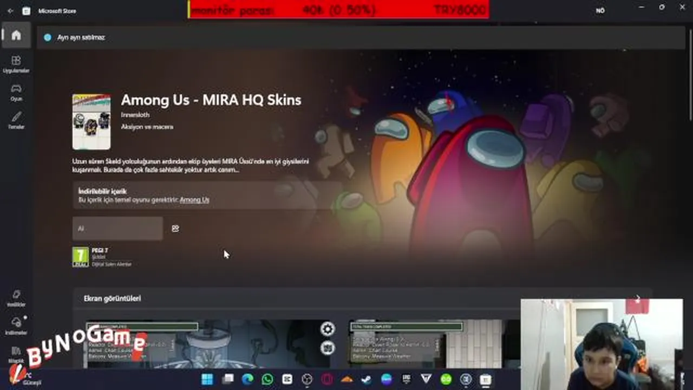Click the PEGI 7 rating badge
The height and width of the screenshot is (390, 693).
click(80, 257)
